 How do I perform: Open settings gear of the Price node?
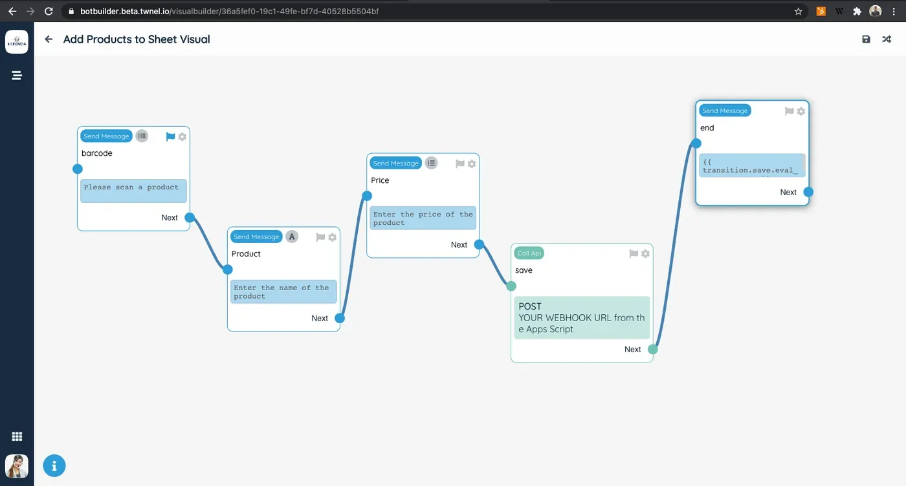[472, 164]
